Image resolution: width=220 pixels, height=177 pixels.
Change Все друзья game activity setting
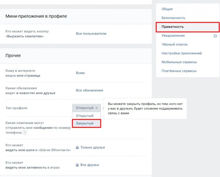click(90, 165)
